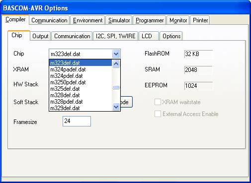Choose m328pdef.dat from the list
This screenshot has height=183, width=251.
coord(81,102)
